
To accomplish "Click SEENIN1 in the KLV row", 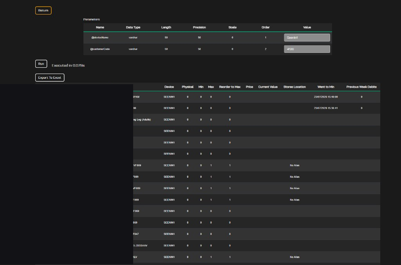I will (x=169, y=257).
